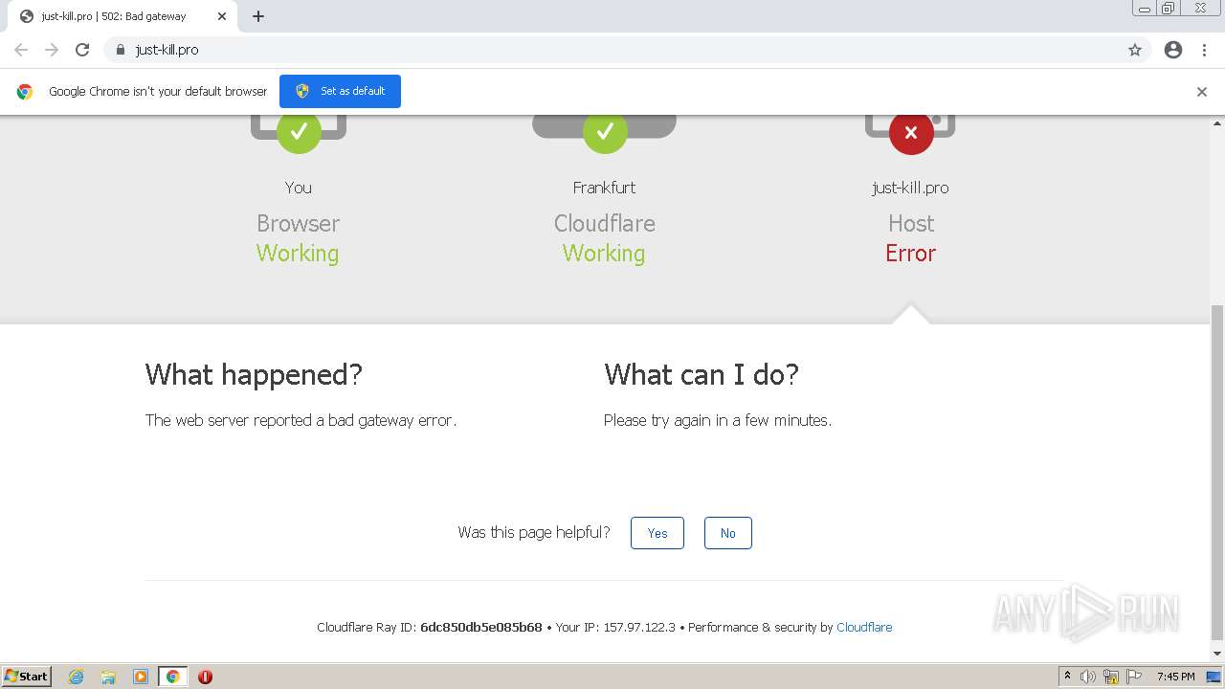Click the red Error status text
The width and height of the screenshot is (1225, 689).
coord(910,254)
